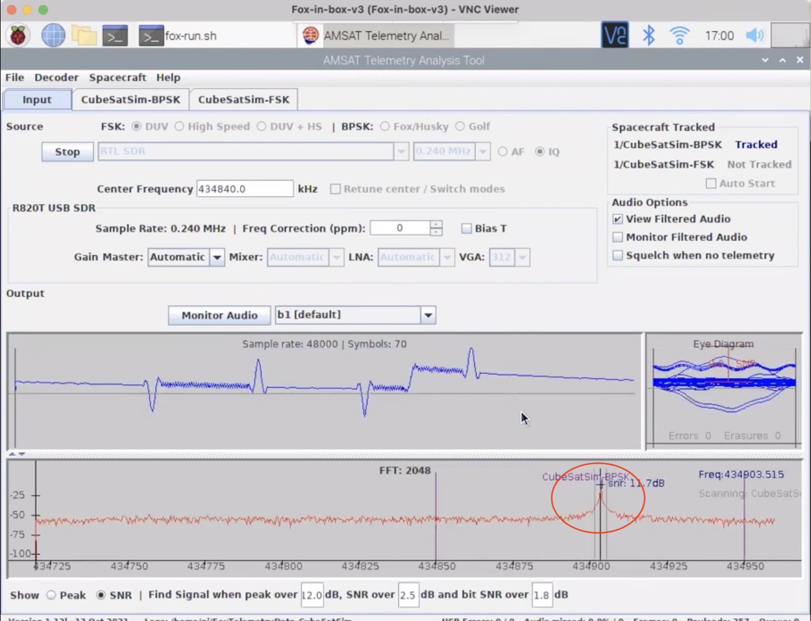Edit the SNR over 2.5 dB field
Viewport: 811px width, 621px height.
tap(408, 595)
